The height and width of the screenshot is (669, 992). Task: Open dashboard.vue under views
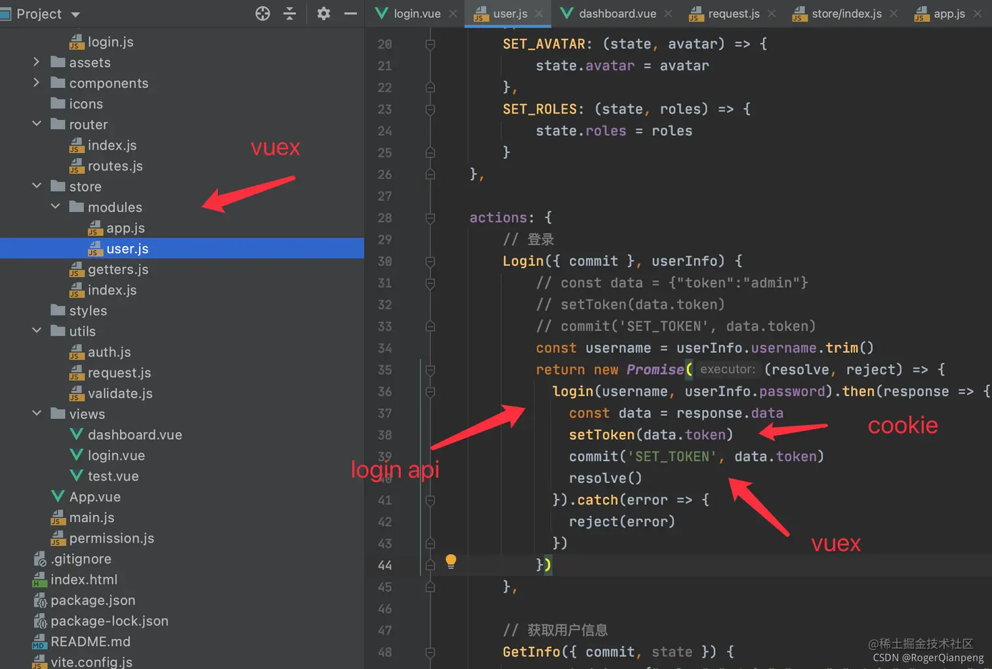[x=125, y=435]
